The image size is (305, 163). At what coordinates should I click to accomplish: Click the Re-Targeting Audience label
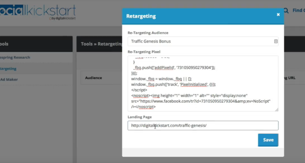148,33
